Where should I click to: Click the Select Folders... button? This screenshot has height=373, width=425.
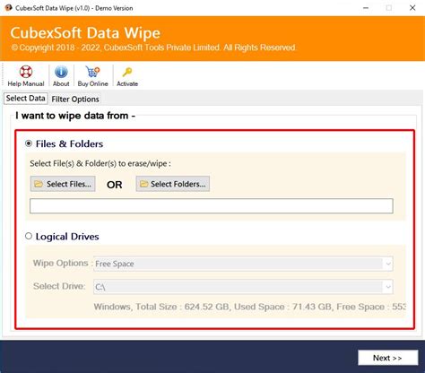point(173,184)
